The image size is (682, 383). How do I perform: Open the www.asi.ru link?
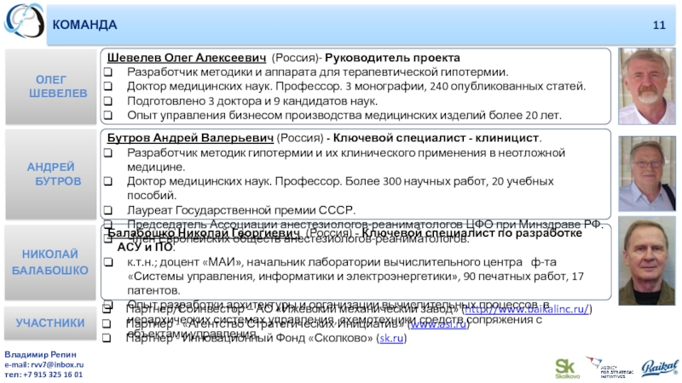coord(438,324)
